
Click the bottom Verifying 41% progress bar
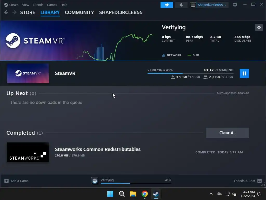[136, 183]
